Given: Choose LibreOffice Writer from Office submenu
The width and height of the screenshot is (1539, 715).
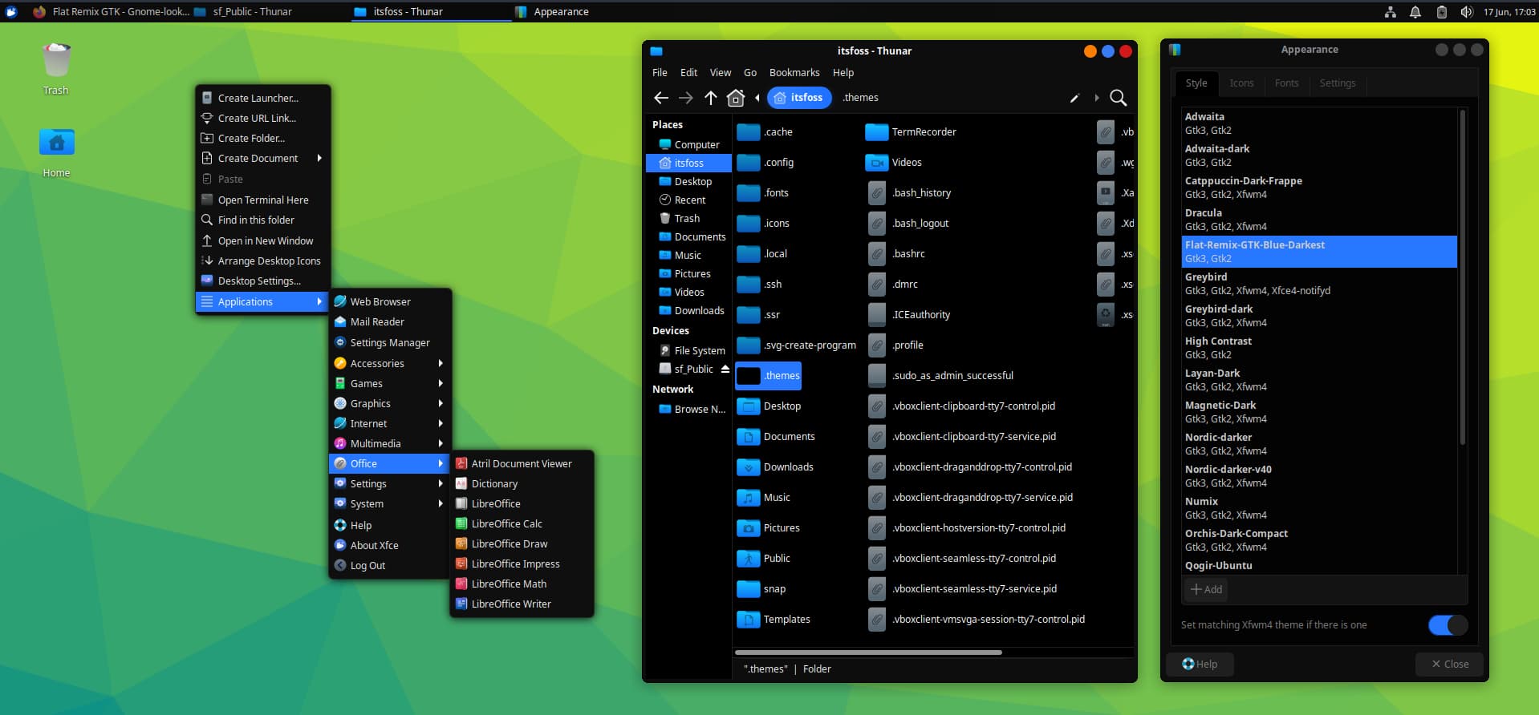Looking at the screenshot, I should (521, 604).
